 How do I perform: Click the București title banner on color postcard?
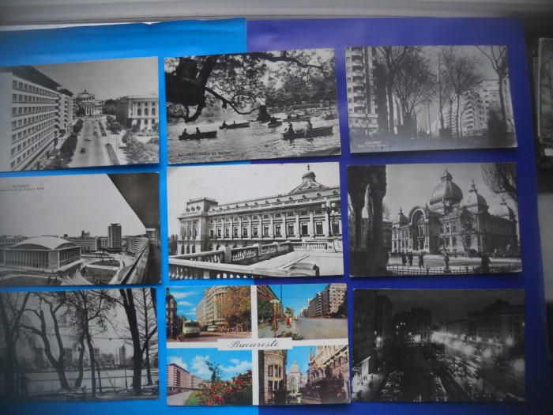tap(257, 344)
